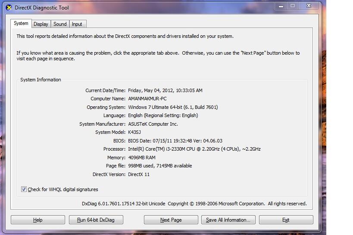Select the System tab

(x=21, y=23)
